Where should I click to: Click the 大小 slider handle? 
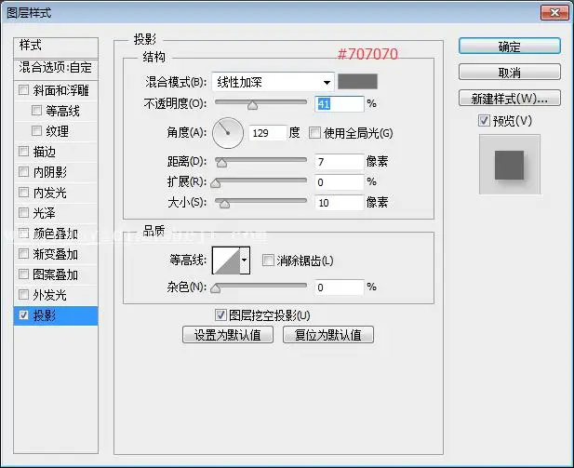click(x=224, y=204)
